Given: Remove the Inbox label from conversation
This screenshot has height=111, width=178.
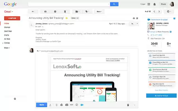Looking at the screenshot, I should (x=78, y=18).
